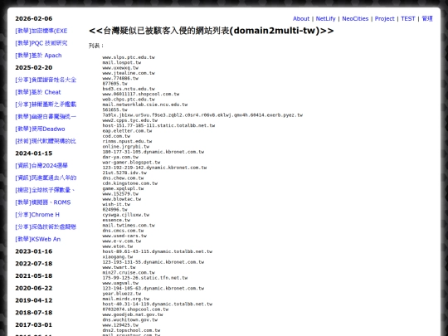Click the eap.eletter.com.tw list entry
Image resolution: width=448 pixels, height=336 pixels.
click(127, 131)
